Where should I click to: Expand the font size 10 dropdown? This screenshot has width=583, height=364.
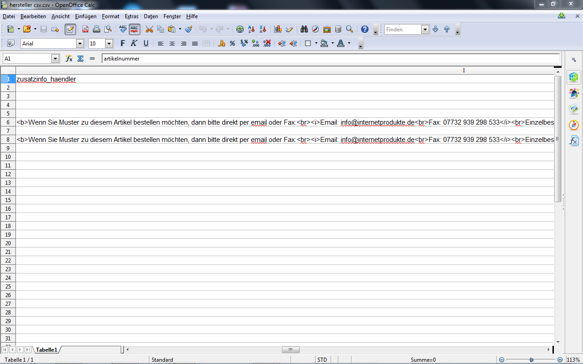pos(109,44)
